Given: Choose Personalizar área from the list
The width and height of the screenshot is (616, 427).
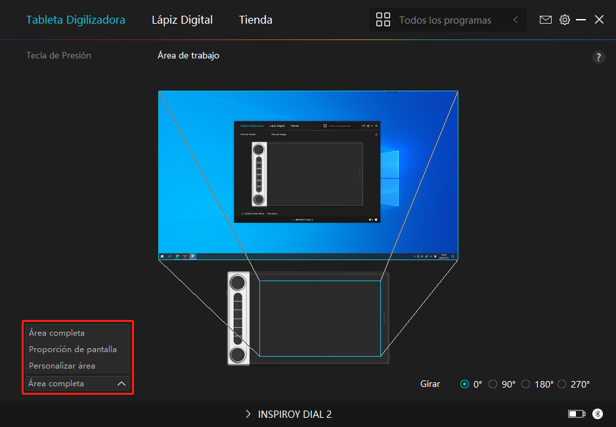Looking at the screenshot, I should coord(62,366).
